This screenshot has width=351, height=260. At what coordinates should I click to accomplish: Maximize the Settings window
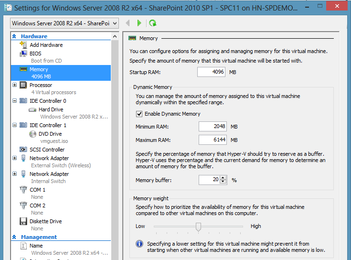320,6
